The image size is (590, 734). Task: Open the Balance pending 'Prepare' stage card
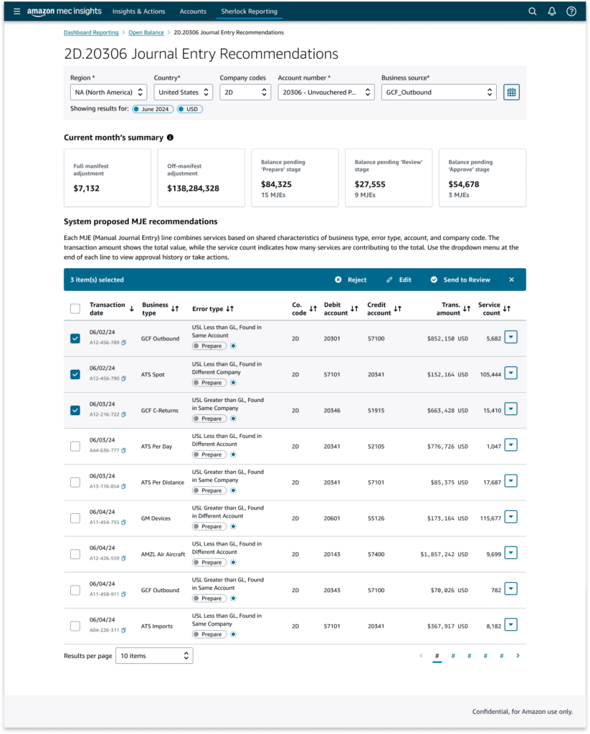coord(295,178)
